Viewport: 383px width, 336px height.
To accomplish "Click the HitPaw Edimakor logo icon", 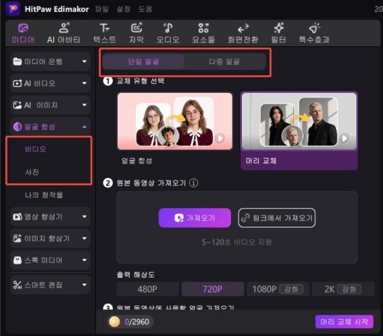I will pos(13,9).
